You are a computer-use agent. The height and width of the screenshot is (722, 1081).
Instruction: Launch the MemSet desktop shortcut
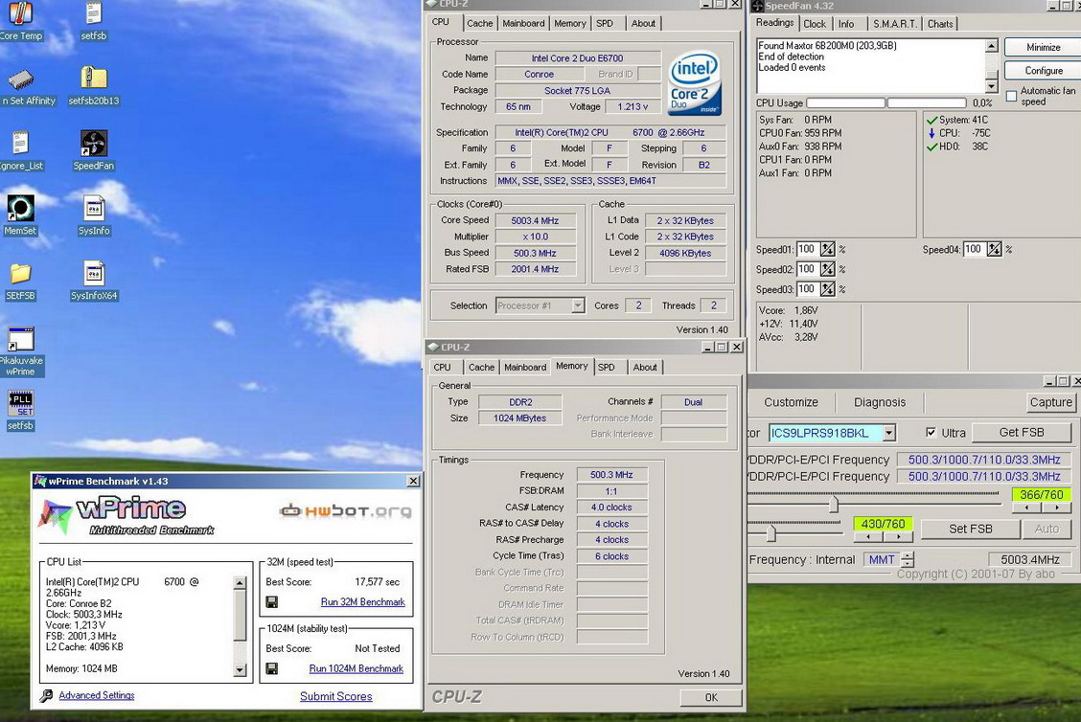coord(21,208)
